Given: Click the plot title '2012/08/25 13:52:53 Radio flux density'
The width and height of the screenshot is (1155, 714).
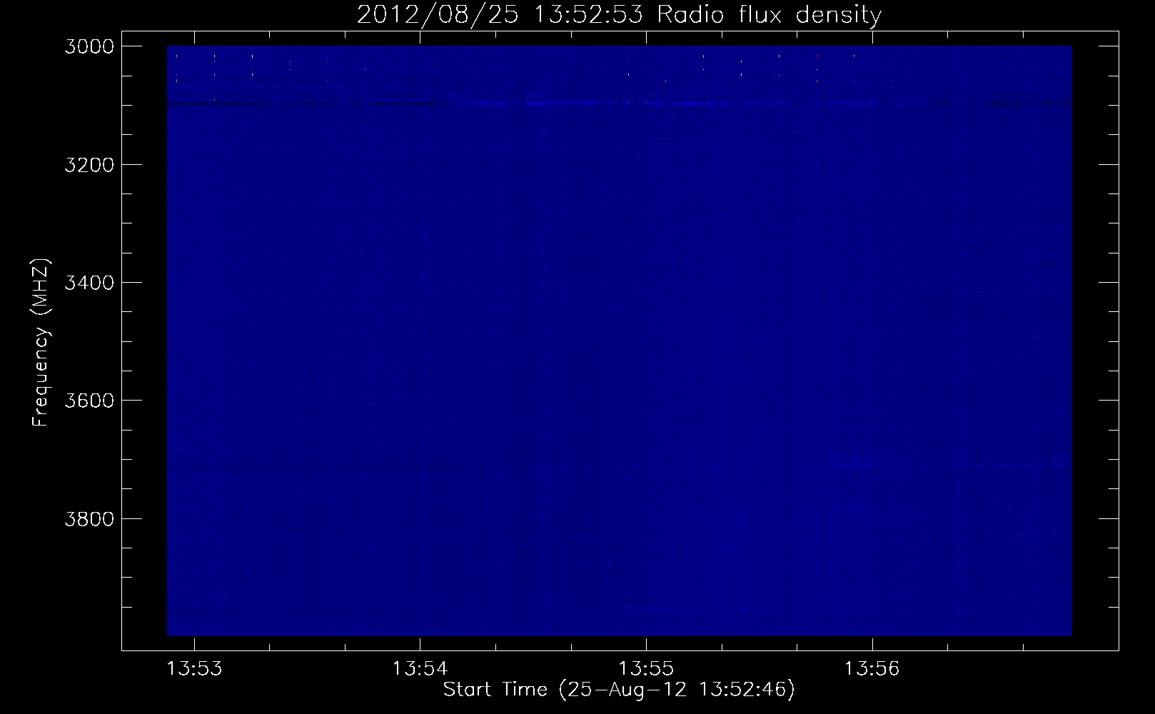Looking at the screenshot, I should click(x=619, y=15).
